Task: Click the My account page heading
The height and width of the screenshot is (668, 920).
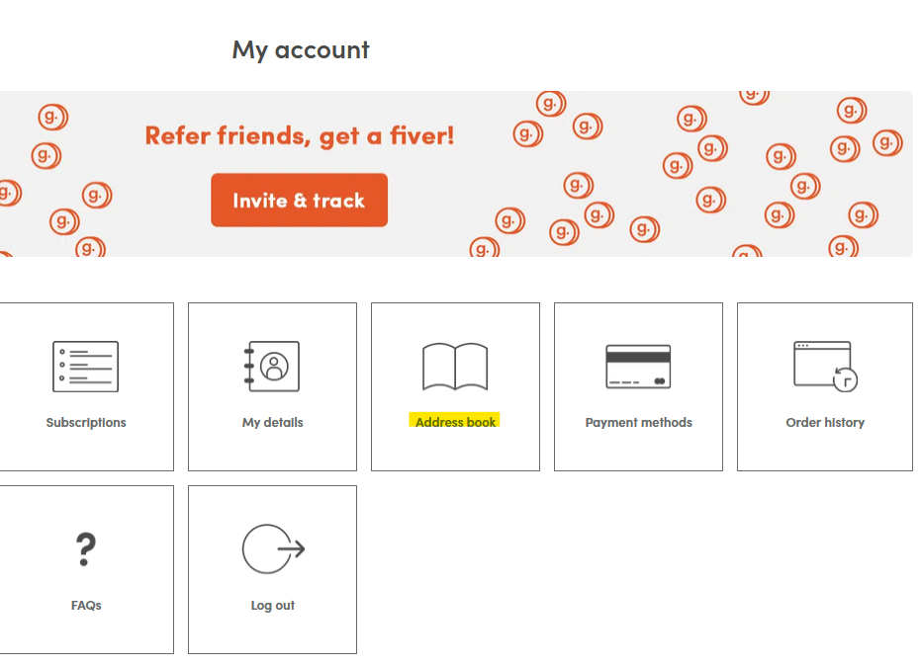Action: [301, 49]
